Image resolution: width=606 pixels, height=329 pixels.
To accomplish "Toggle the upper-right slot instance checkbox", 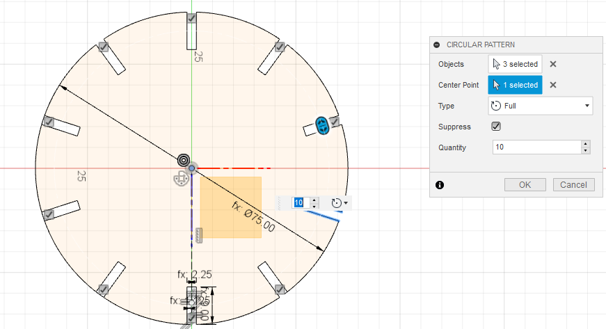I will pyautogui.click(x=280, y=47).
